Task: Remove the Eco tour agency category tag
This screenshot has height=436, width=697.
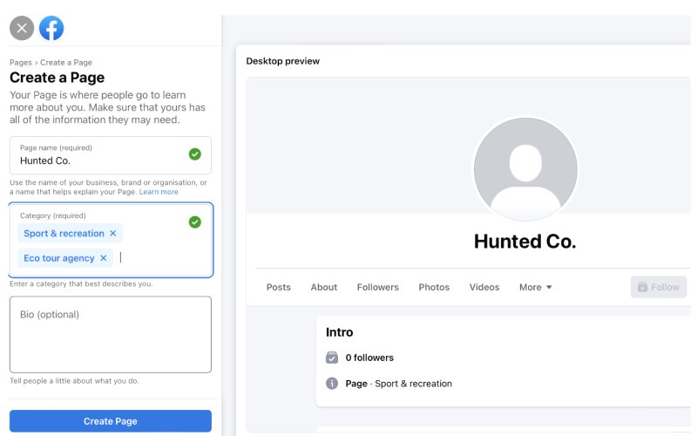Action: [x=103, y=258]
